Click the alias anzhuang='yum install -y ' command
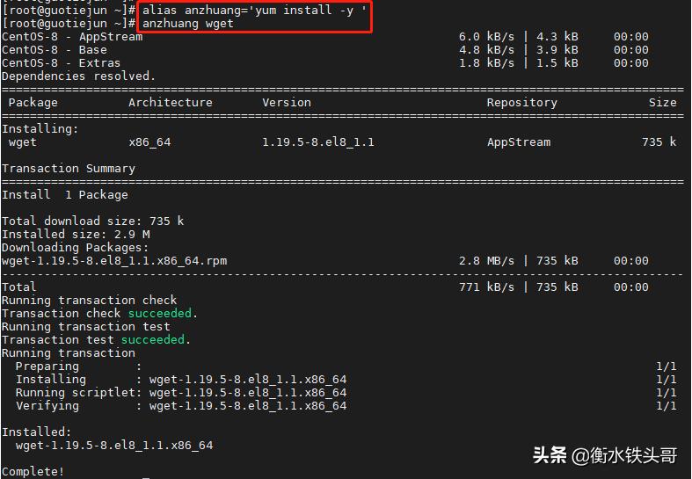The width and height of the screenshot is (692, 479). click(254, 11)
